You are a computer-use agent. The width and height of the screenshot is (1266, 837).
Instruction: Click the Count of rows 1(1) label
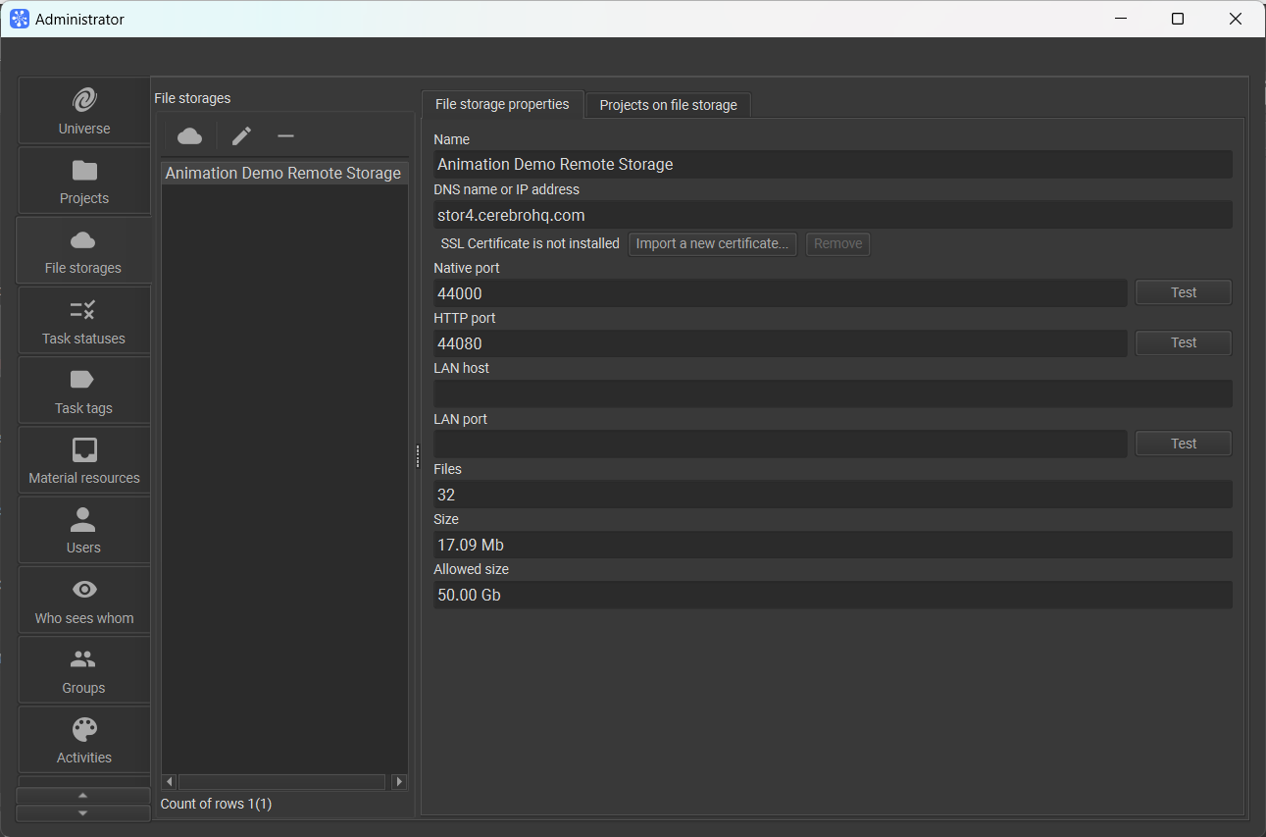(216, 804)
